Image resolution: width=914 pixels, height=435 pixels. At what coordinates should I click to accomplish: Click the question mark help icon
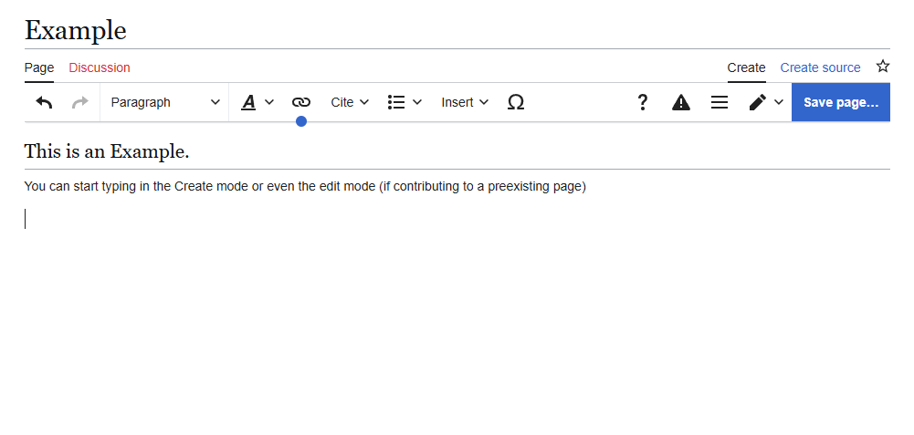click(643, 102)
